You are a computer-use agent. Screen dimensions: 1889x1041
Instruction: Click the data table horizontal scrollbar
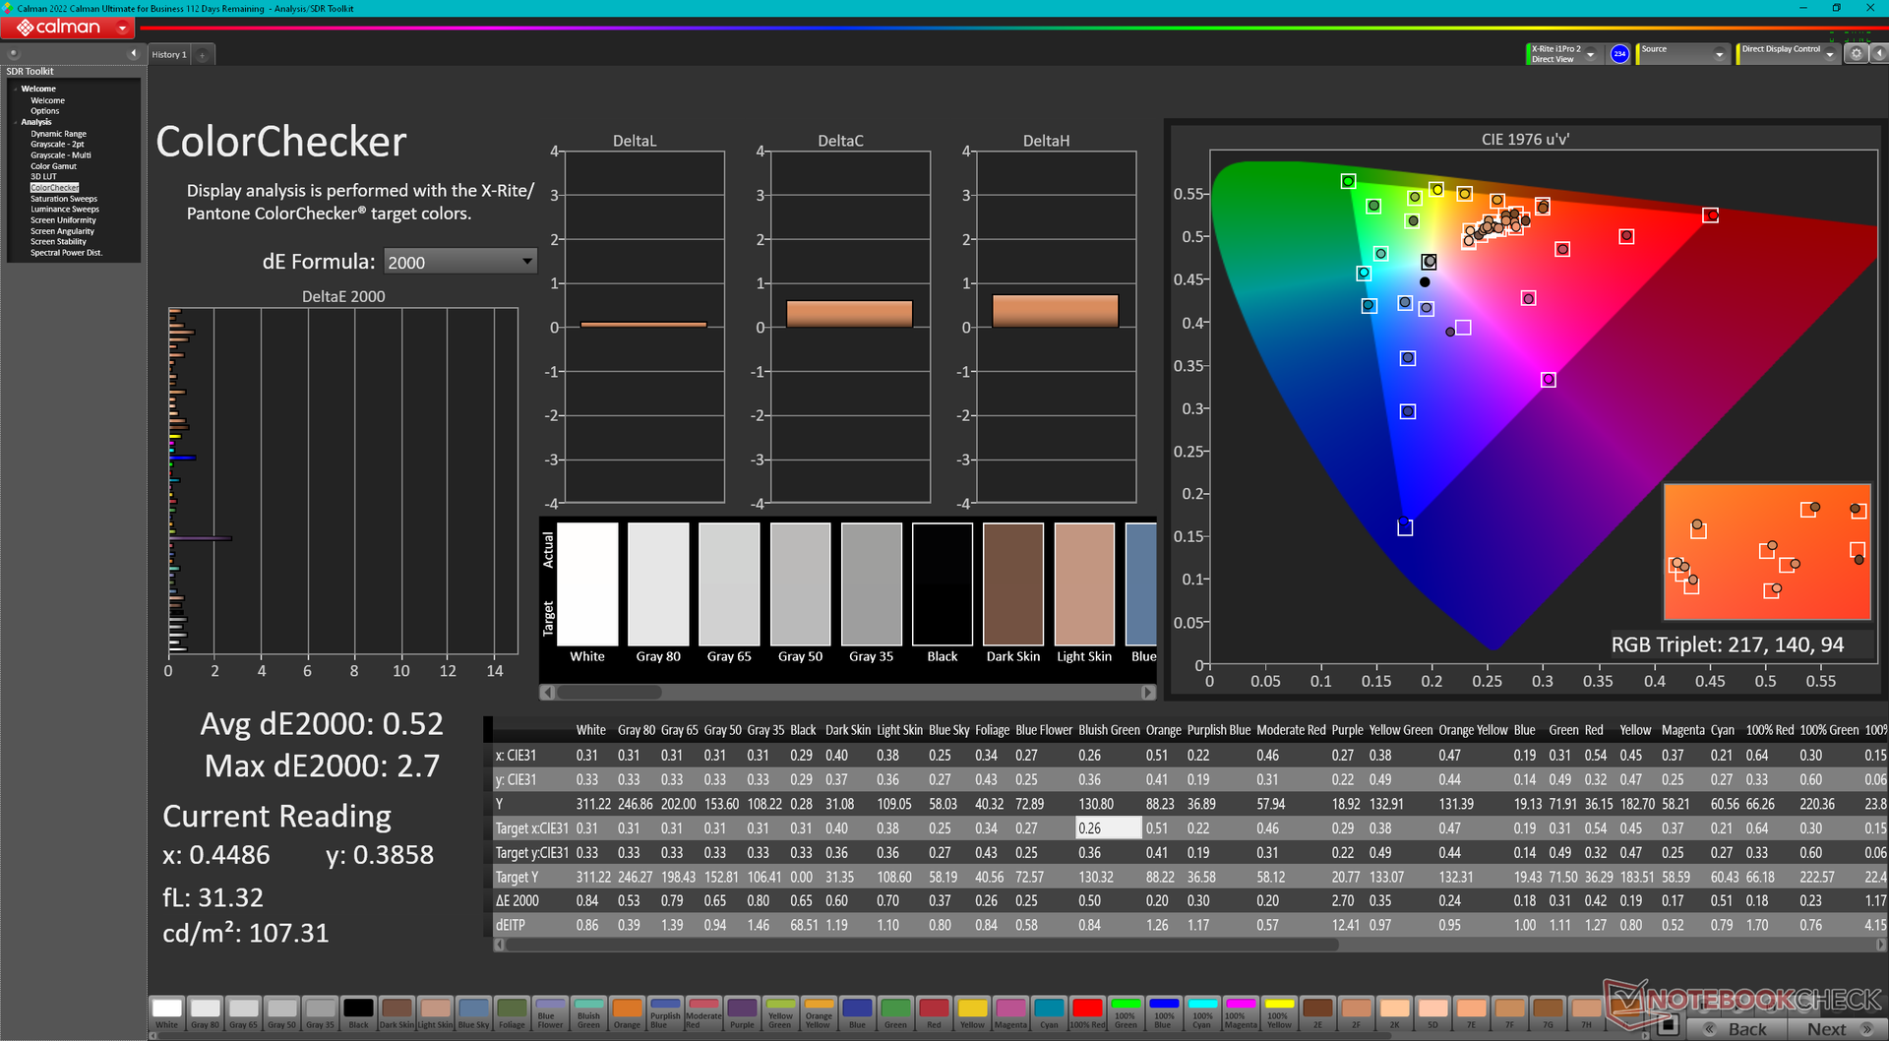(921, 945)
